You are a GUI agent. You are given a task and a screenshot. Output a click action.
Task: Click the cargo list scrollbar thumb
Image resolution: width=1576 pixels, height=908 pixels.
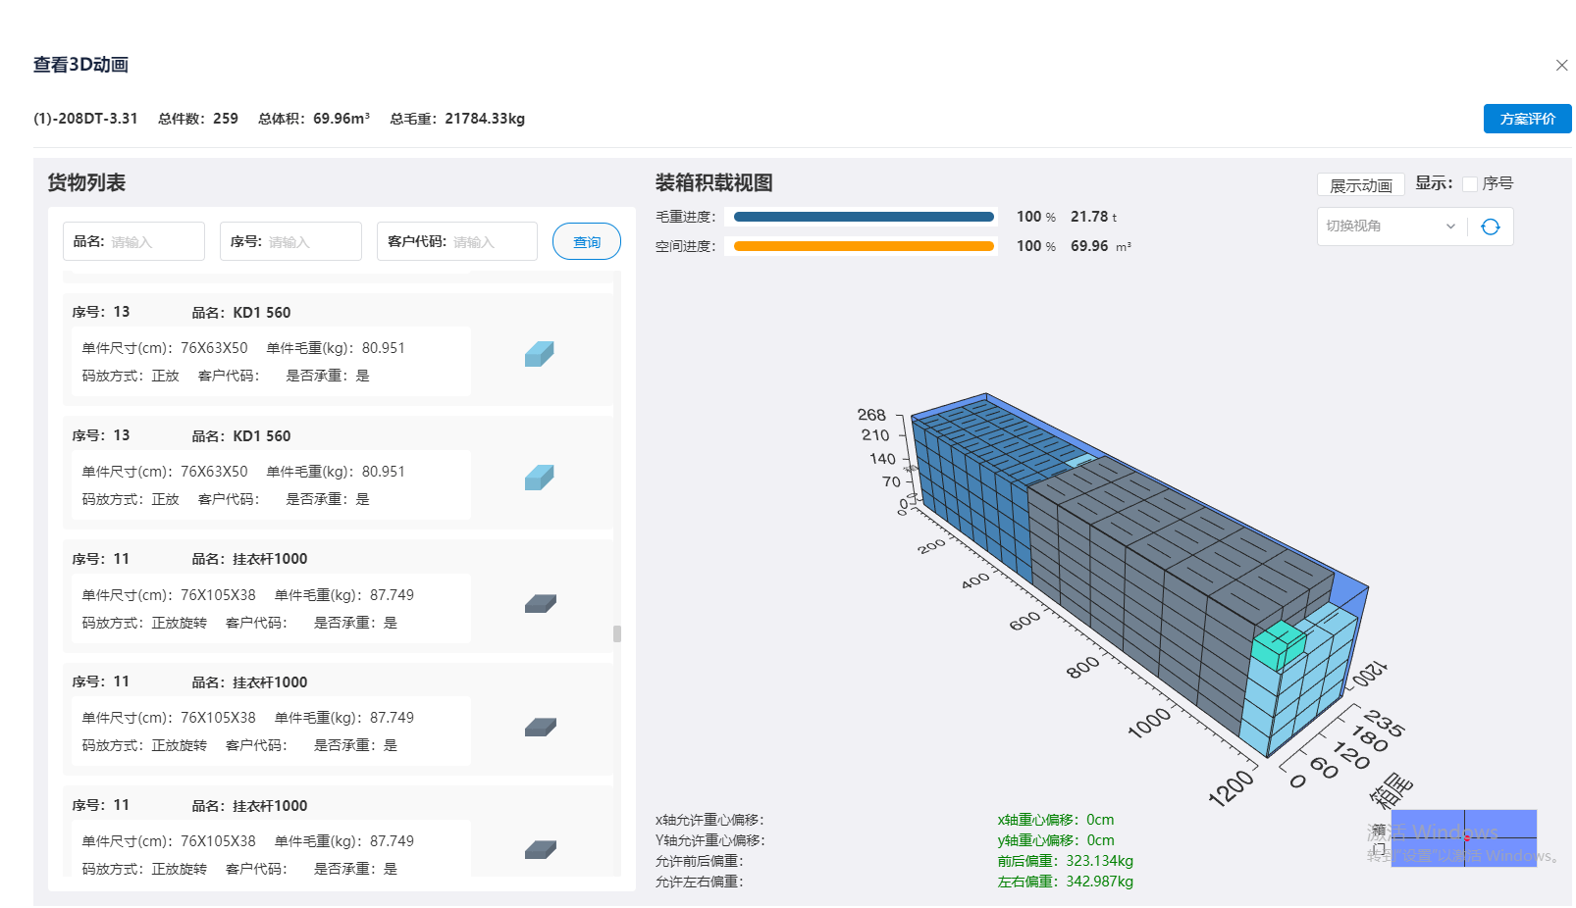click(617, 633)
